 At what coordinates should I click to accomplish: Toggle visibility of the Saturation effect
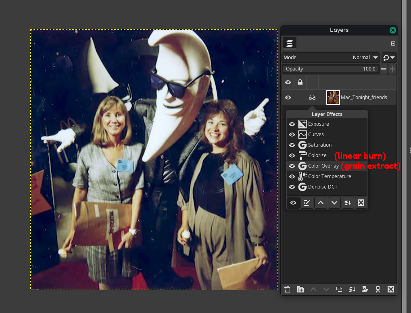point(292,145)
